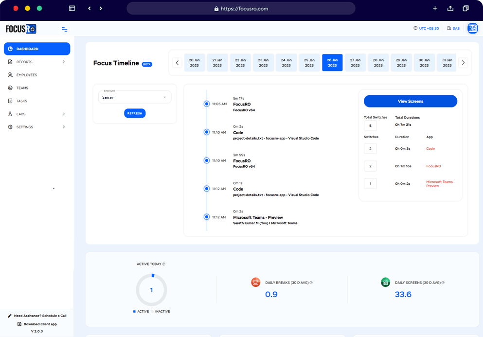The height and width of the screenshot is (337, 483).
Task: Open the Tasks menu item
Action: (x=37, y=101)
